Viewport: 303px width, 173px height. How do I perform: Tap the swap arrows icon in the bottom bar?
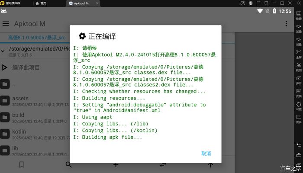pyautogui.click(x=163, y=165)
